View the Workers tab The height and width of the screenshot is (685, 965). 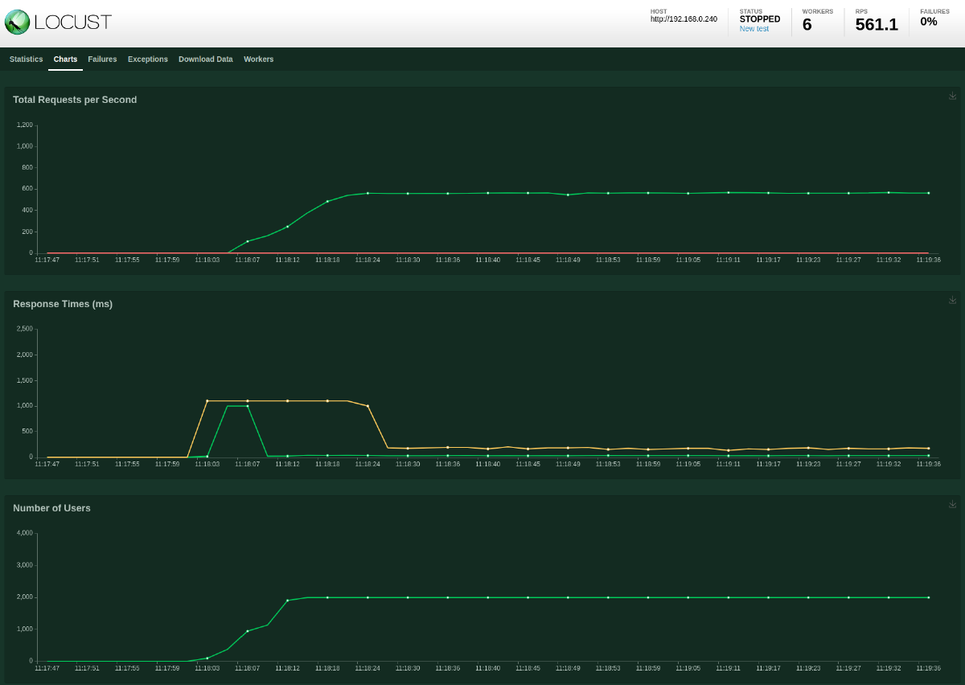(x=258, y=59)
